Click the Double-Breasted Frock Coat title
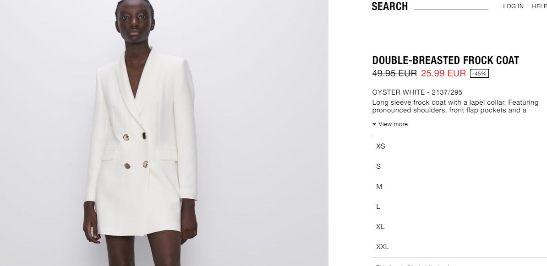This screenshot has height=266, width=547. (x=445, y=60)
